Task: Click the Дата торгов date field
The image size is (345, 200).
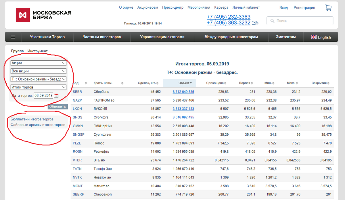Action: pos(43,96)
